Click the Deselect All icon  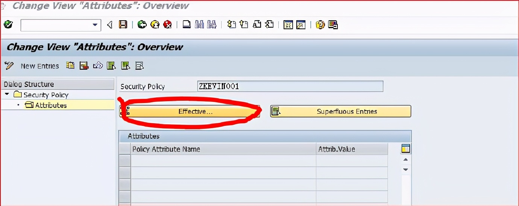(140, 66)
